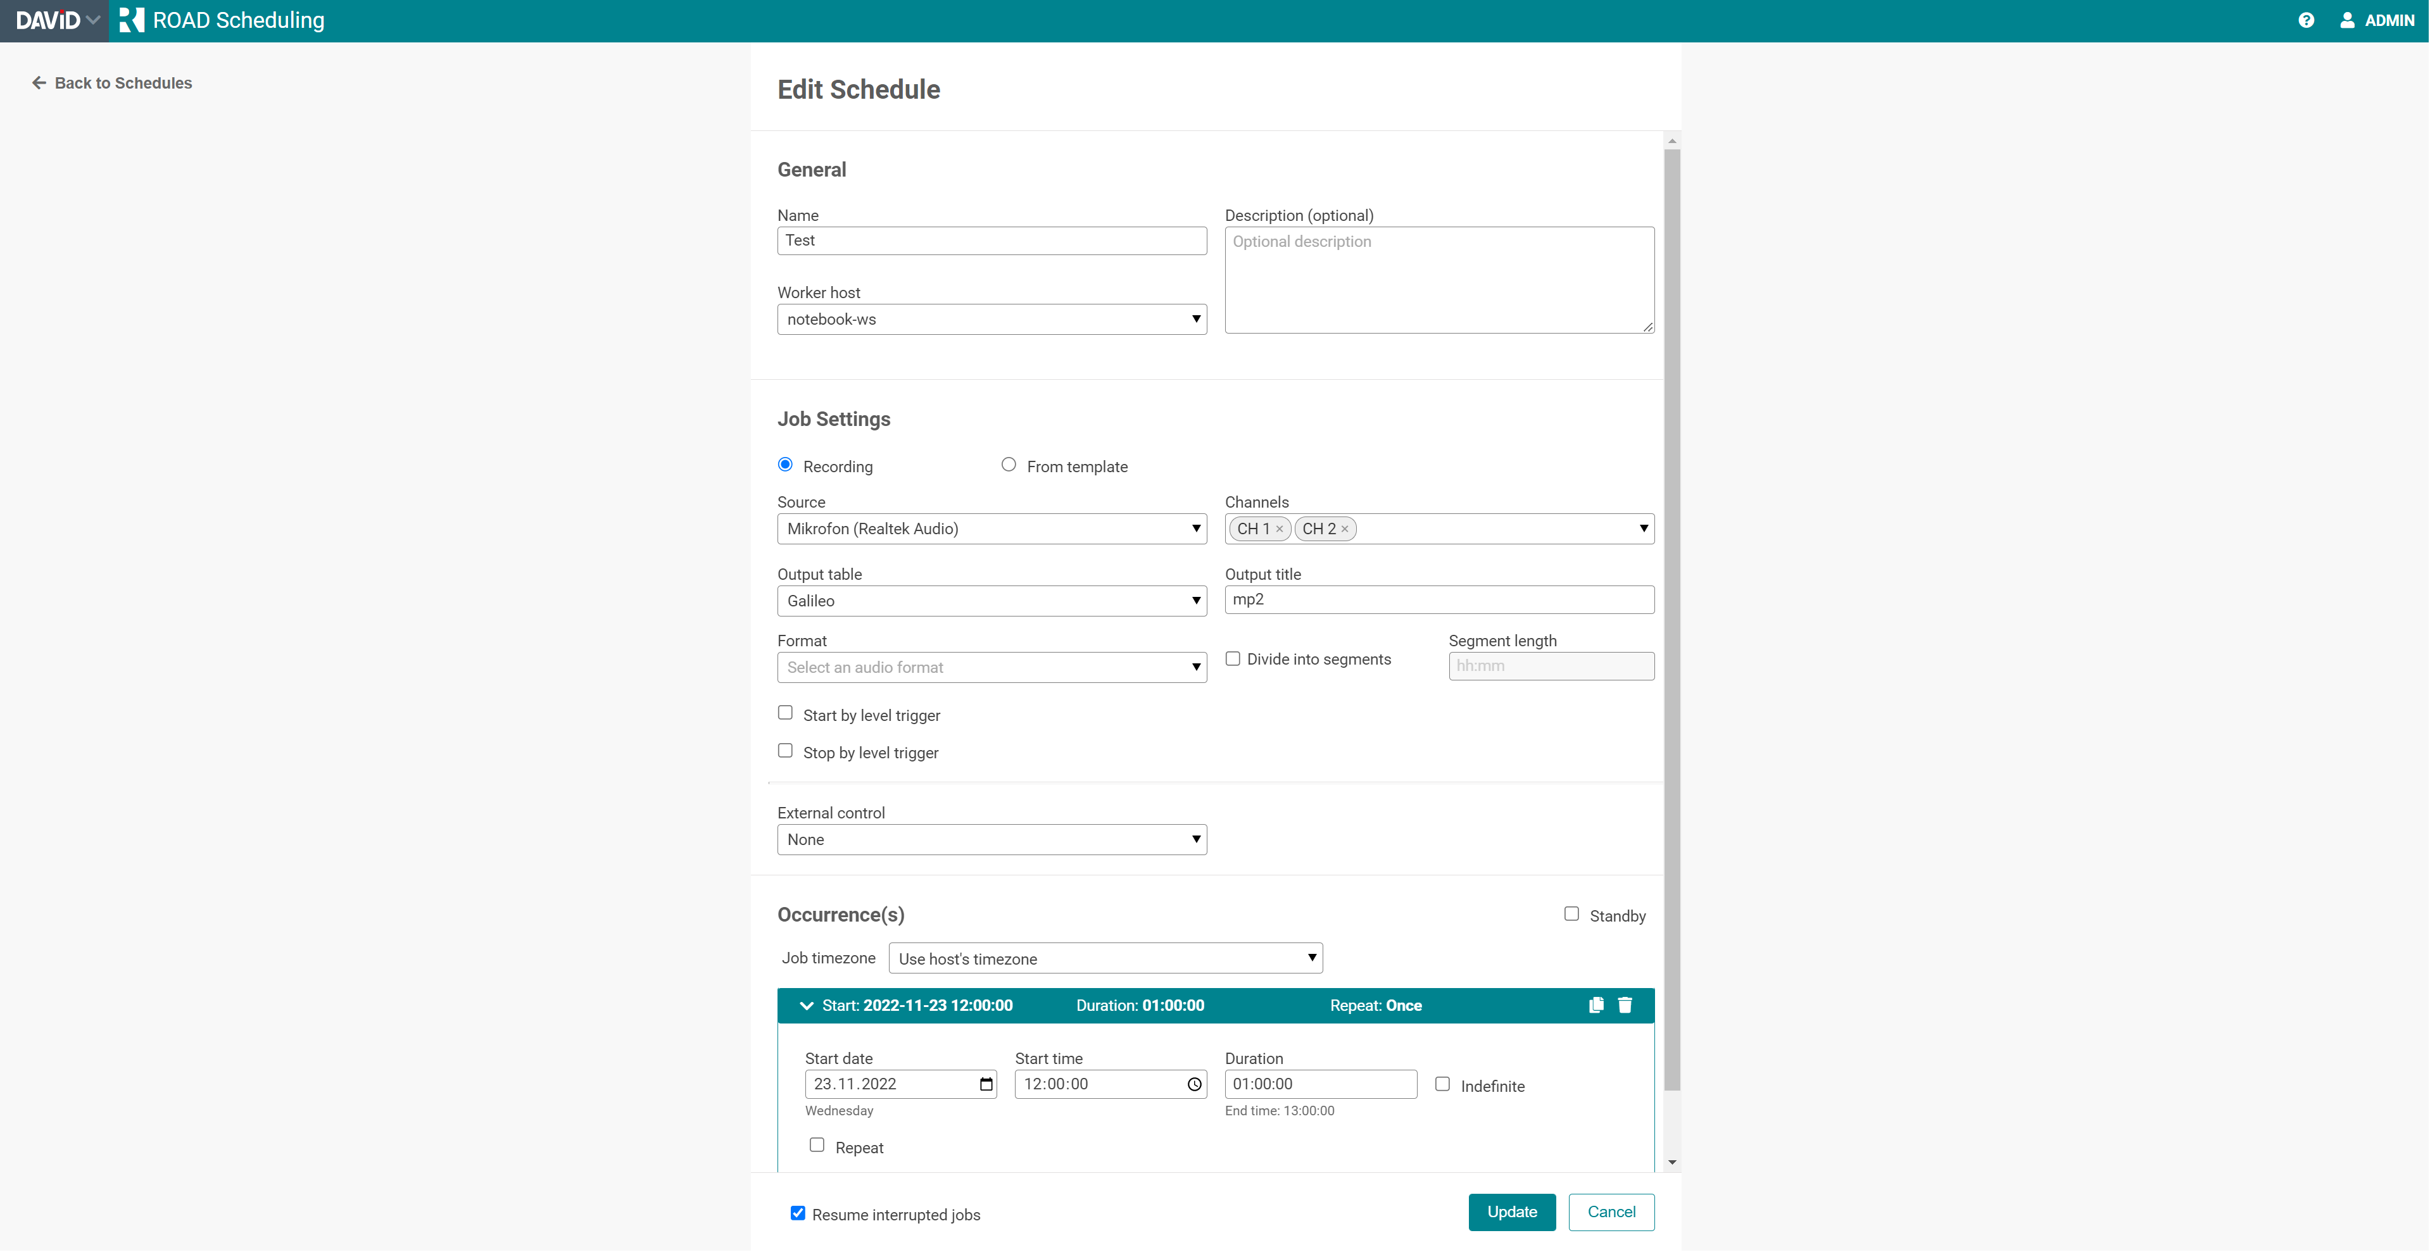Delete occurrence with trash icon

(1625, 1005)
